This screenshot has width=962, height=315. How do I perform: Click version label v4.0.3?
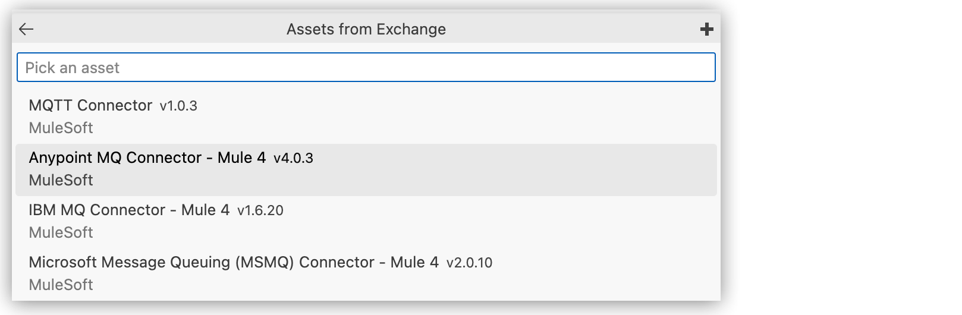click(x=293, y=159)
